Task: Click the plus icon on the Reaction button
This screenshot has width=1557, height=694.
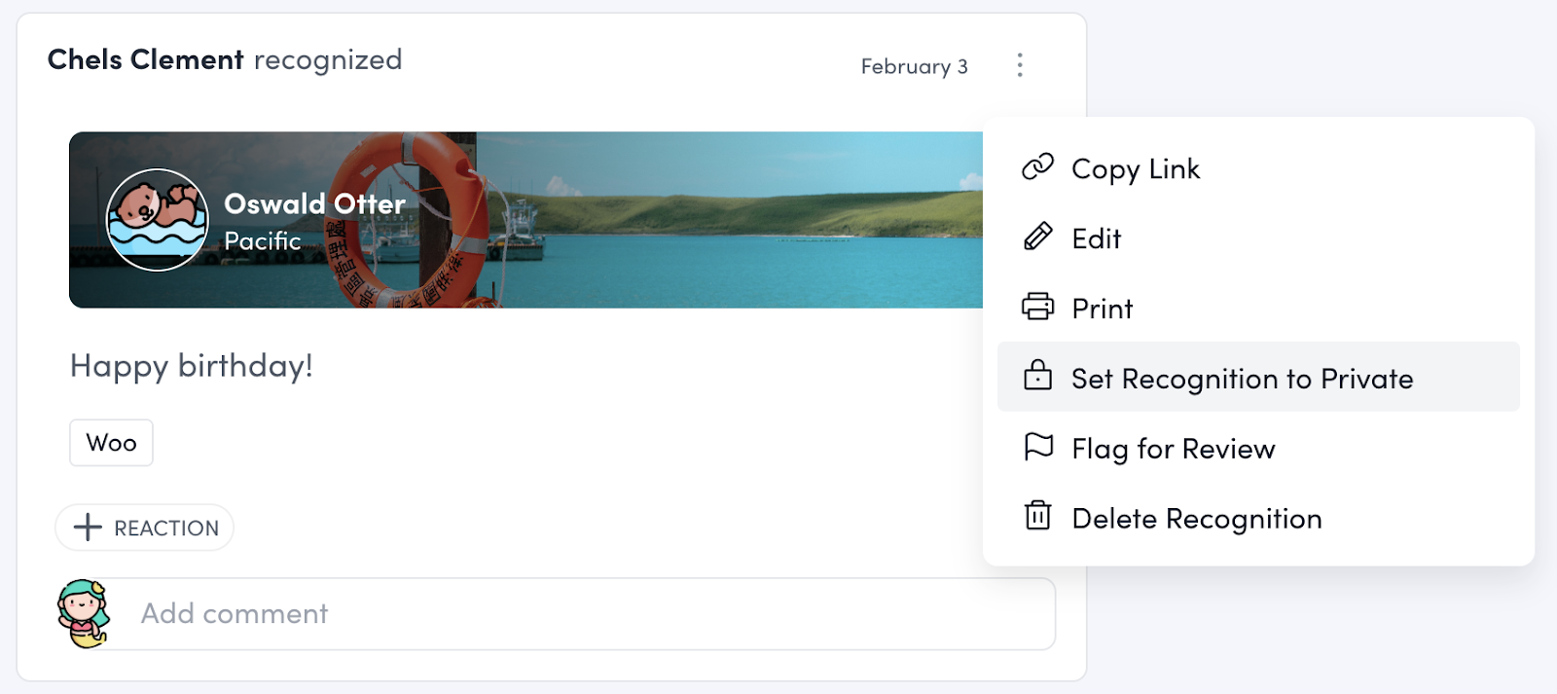Action: (88, 528)
